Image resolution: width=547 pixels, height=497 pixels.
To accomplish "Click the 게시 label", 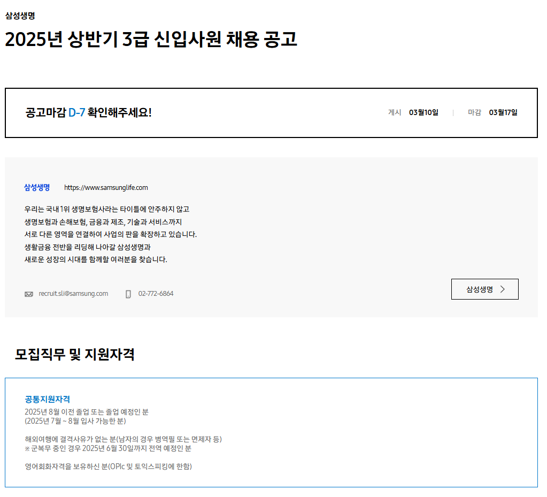I will [x=395, y=112].
